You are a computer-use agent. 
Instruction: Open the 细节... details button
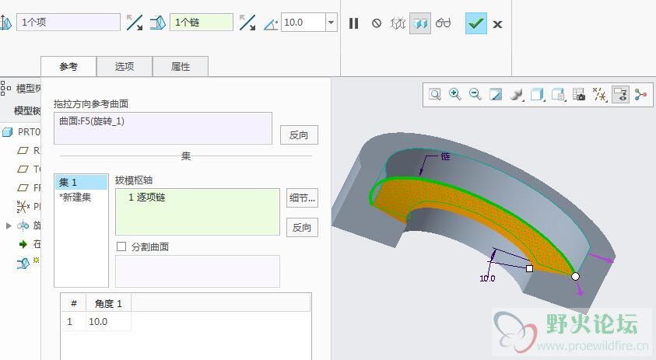click(302, 197)
